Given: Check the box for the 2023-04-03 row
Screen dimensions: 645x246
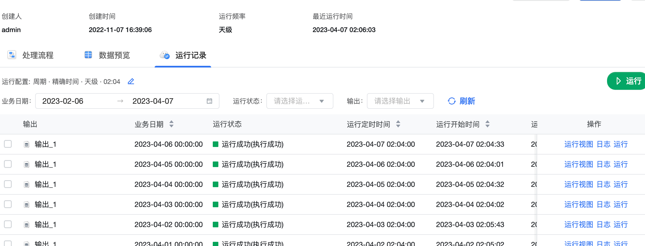Looking at the screenshot, I should 8,204.
